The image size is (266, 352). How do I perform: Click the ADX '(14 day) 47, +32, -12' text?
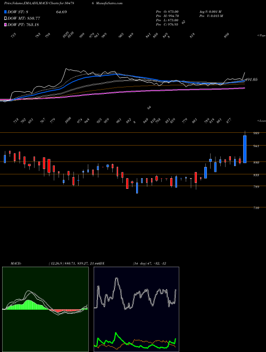[x=149, y=263]
